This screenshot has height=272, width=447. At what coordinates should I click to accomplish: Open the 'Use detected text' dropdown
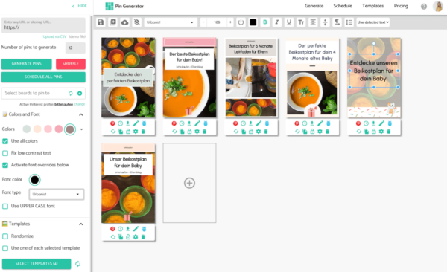373,22
